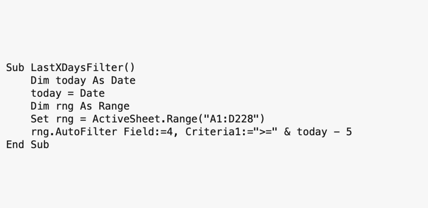Click the Range method after ActiveSheet
The width and height of the screenshot is (428, 208).
point(181,119)
